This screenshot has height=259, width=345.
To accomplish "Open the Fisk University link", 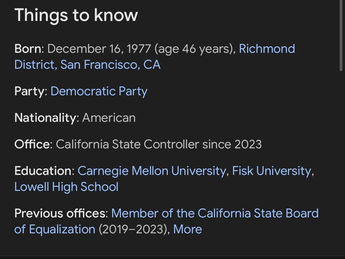I will [x=271, y=171].
